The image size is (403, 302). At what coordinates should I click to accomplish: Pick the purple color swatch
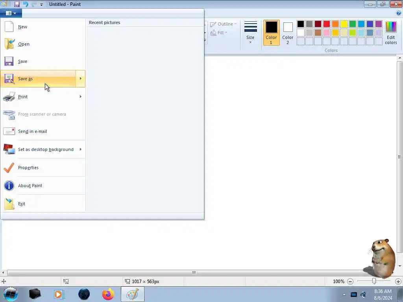(x=379, y=24)
